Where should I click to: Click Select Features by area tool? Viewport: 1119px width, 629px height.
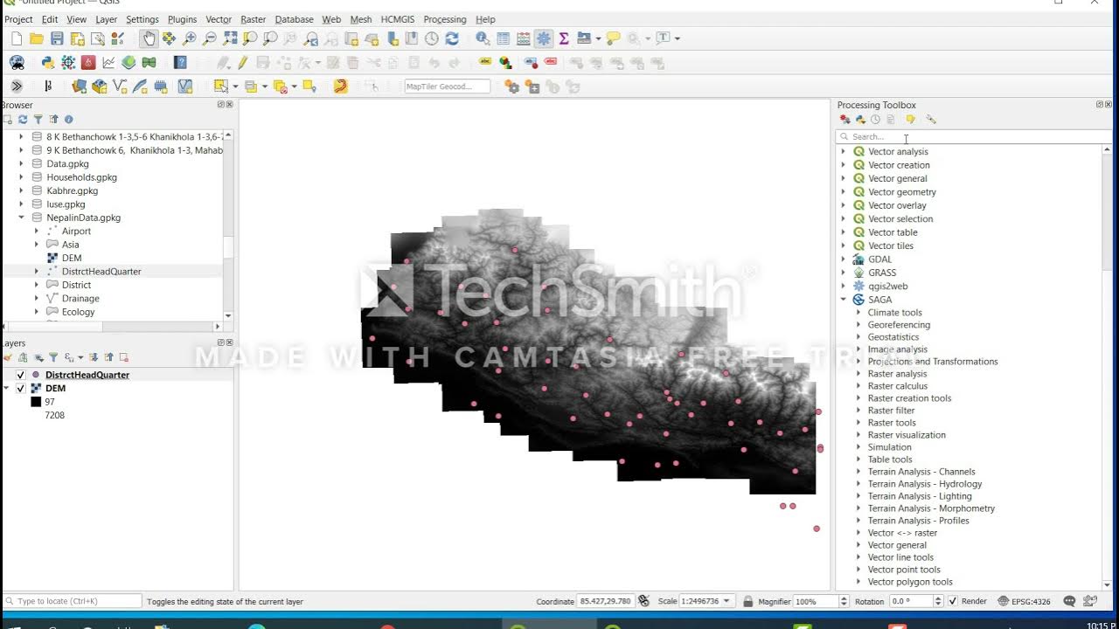click(x=220, y=86)
